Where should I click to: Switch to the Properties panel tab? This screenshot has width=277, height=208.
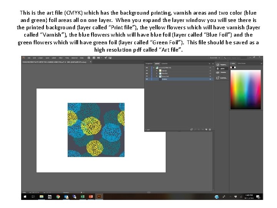149,64
